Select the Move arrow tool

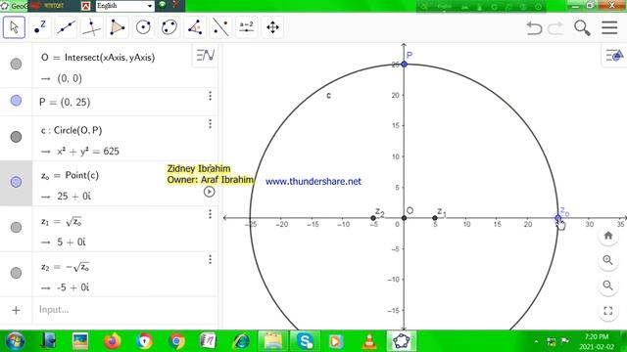pyautogui.click(x=14, y=27)
